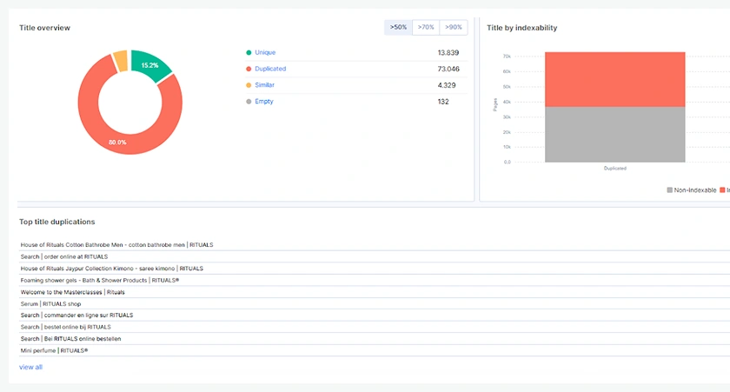This screenshot has width=730, height=392.
Task: Select the House of Rituals Cotton Bathrobe Men row
Action: 116,245
